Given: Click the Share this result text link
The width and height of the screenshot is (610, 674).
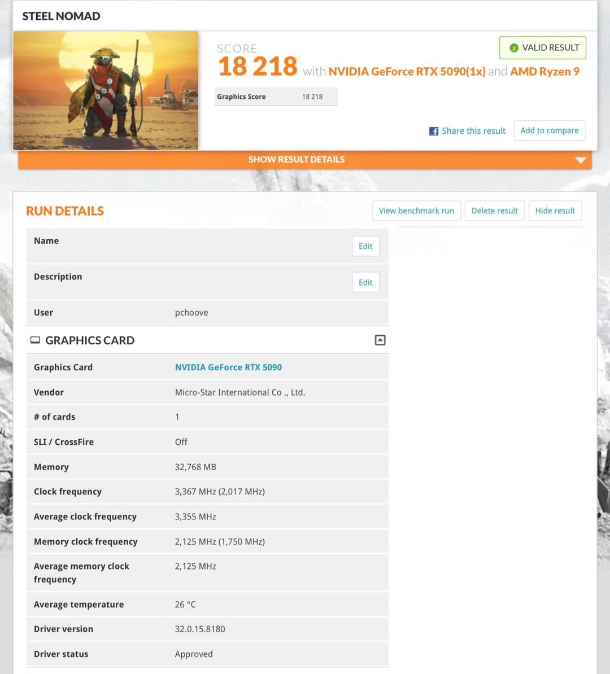Looking at the screenshot, I should [473, 131].
